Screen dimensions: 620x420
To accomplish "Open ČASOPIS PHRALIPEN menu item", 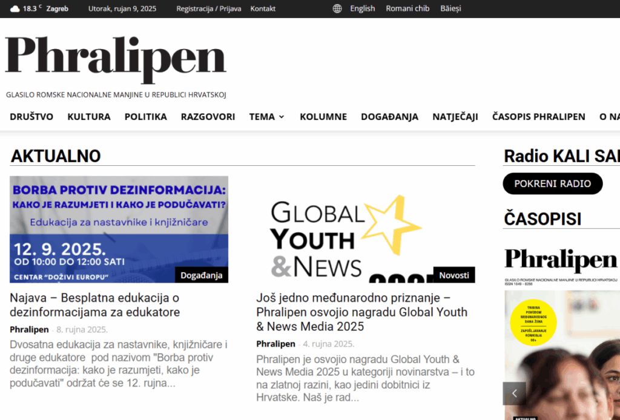I will click(x=538, y=117).
